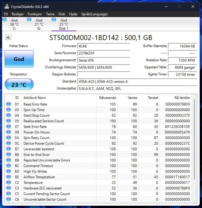
Task: Click the C: drive status orb
Action: 4,20
